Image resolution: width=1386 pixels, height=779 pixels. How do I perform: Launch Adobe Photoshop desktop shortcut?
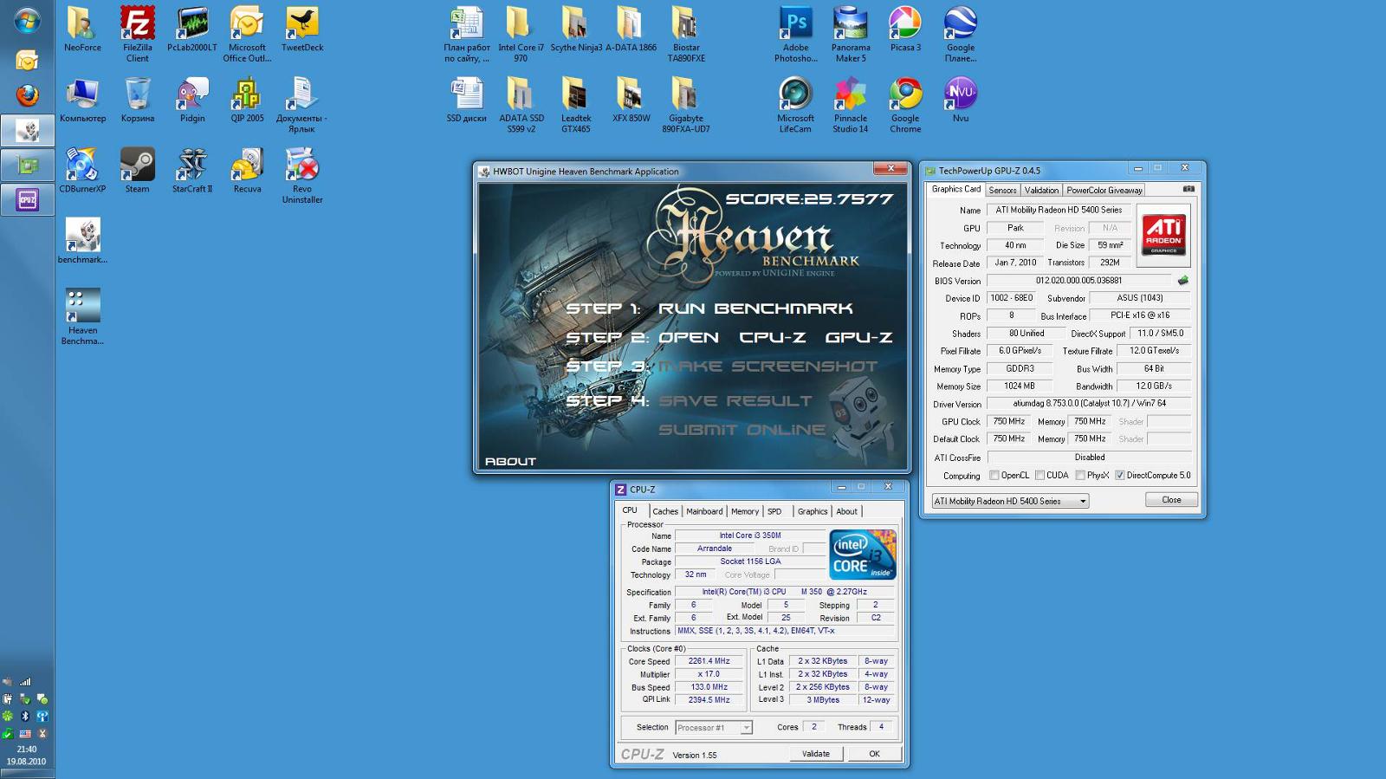[x=795, y=34]
